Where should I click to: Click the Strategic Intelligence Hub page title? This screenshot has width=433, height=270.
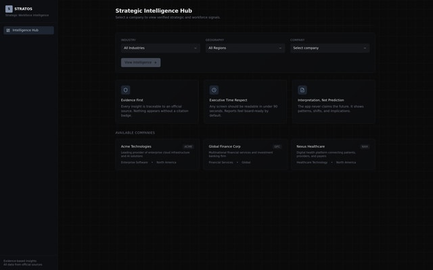pos(154,11)
